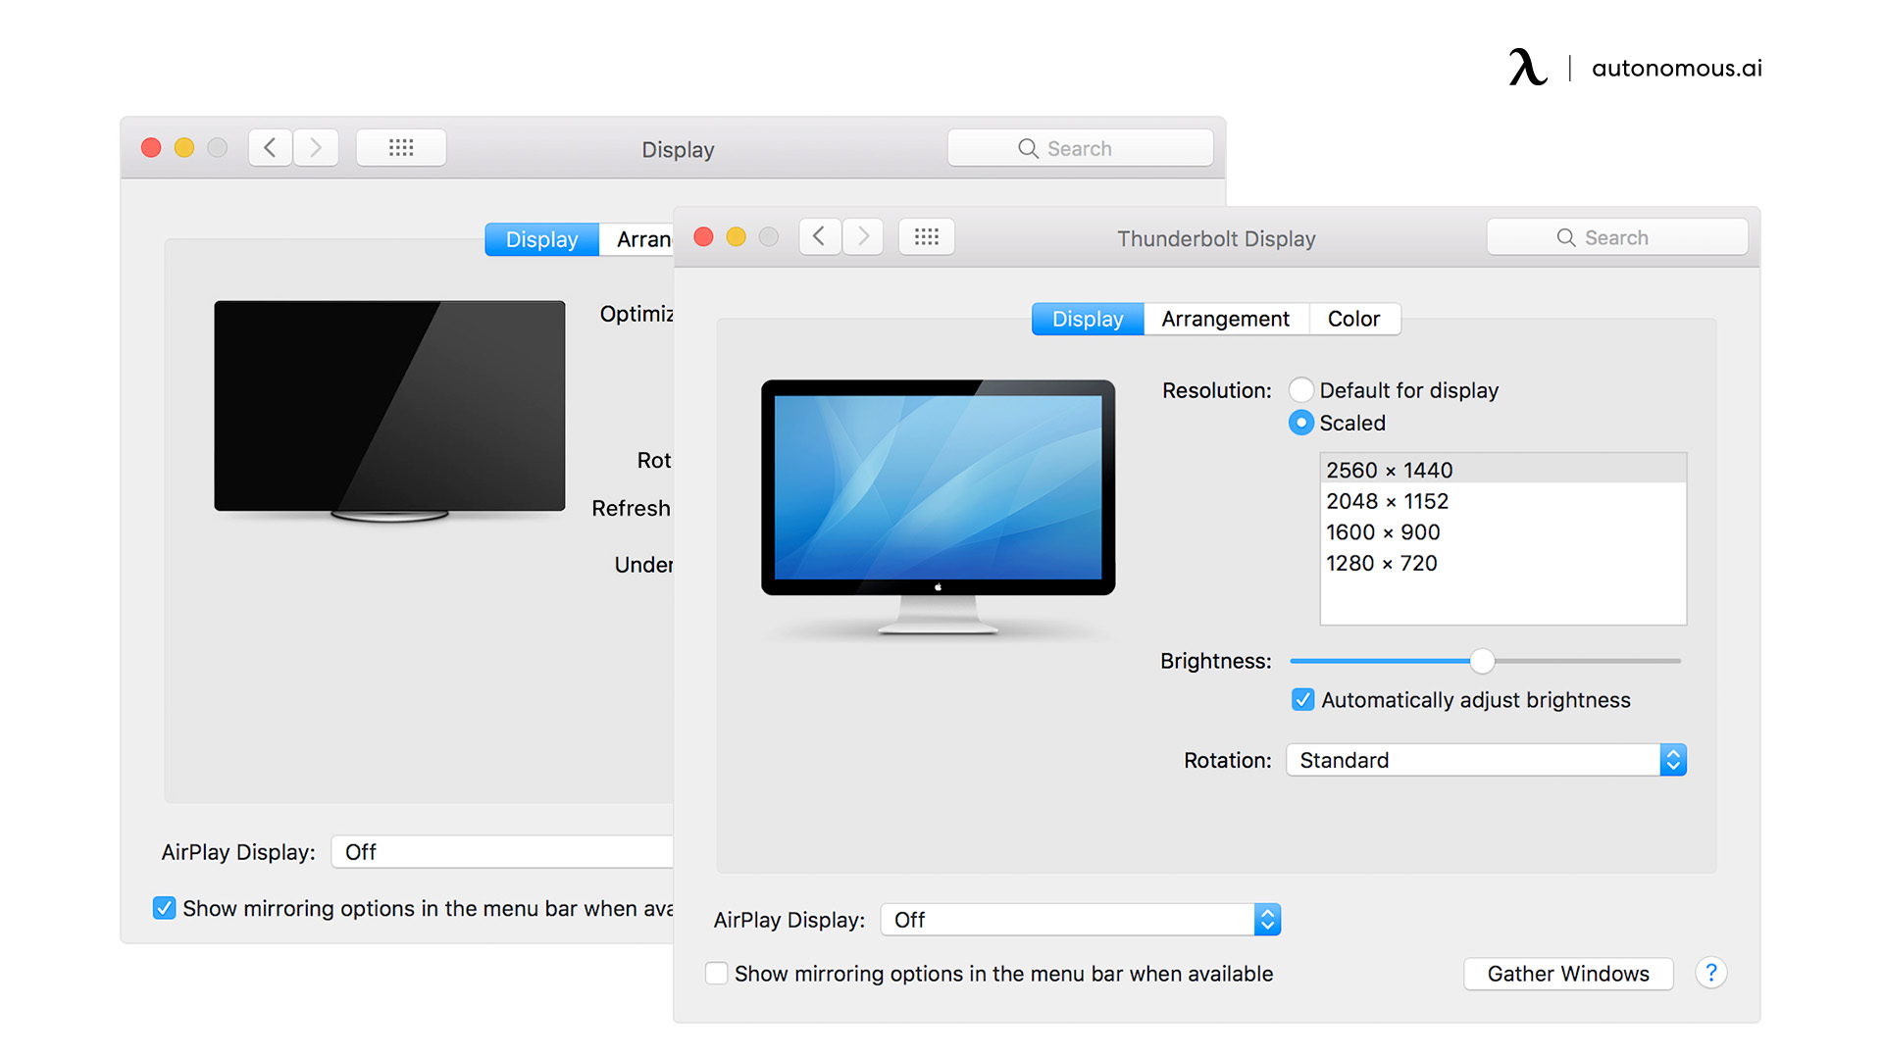Select Default for display resolution option
This screenshot has height=1059, width=1883.
(x=1300, y=390)
